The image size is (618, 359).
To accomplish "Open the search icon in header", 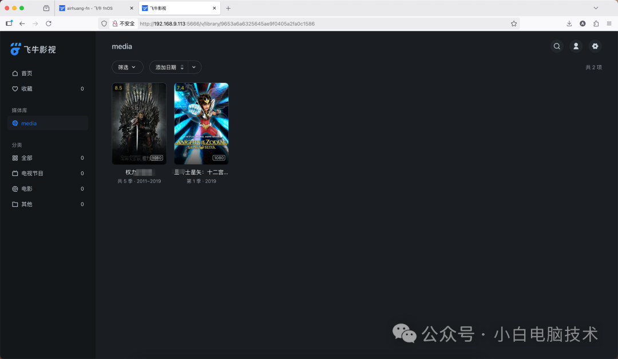I will [x=557, y=46].
